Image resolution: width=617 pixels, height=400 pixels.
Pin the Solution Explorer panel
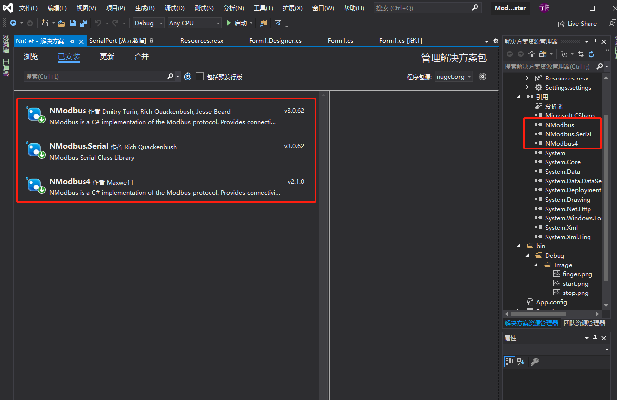[x=595, y=42]
